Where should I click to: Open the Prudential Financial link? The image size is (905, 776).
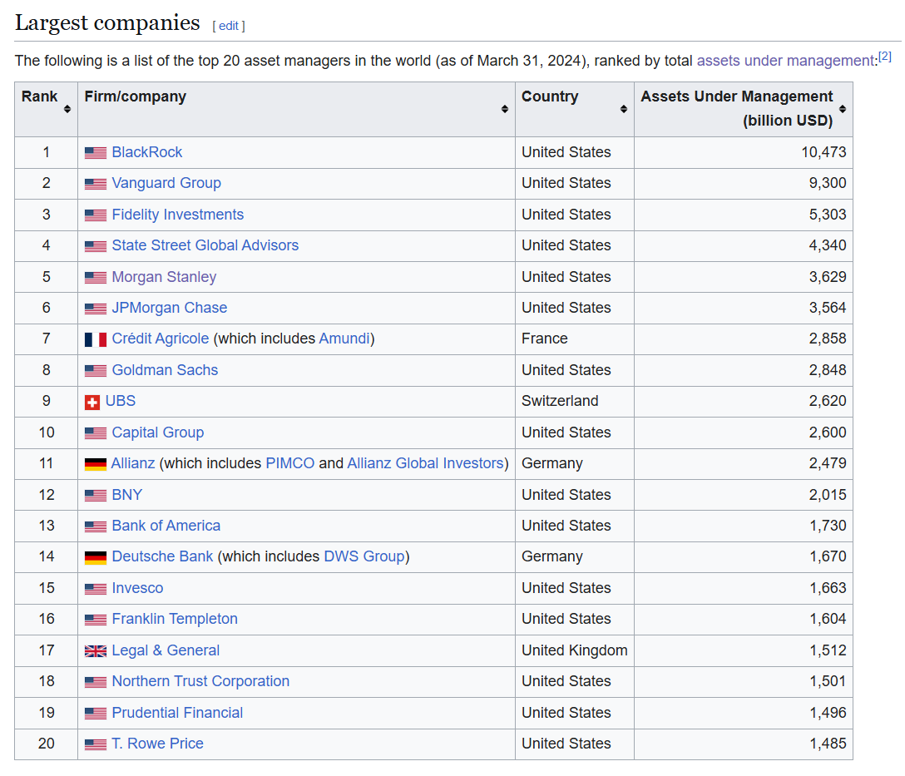[x=177, y=713]
